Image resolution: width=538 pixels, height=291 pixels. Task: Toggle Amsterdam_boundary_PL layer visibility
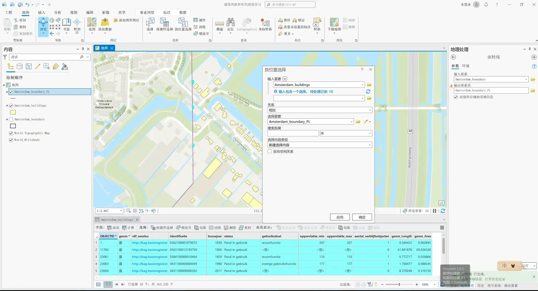coord(11,92)
